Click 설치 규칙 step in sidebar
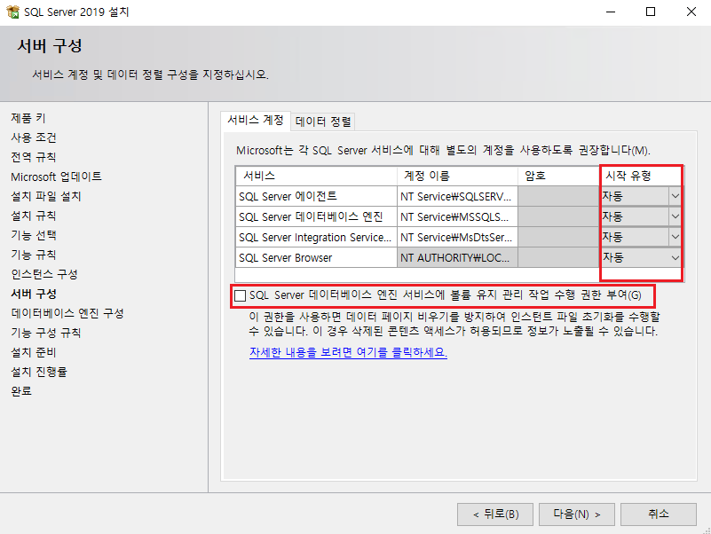Image resolution: width=711 pixels, height=534 pixels. 34,216
